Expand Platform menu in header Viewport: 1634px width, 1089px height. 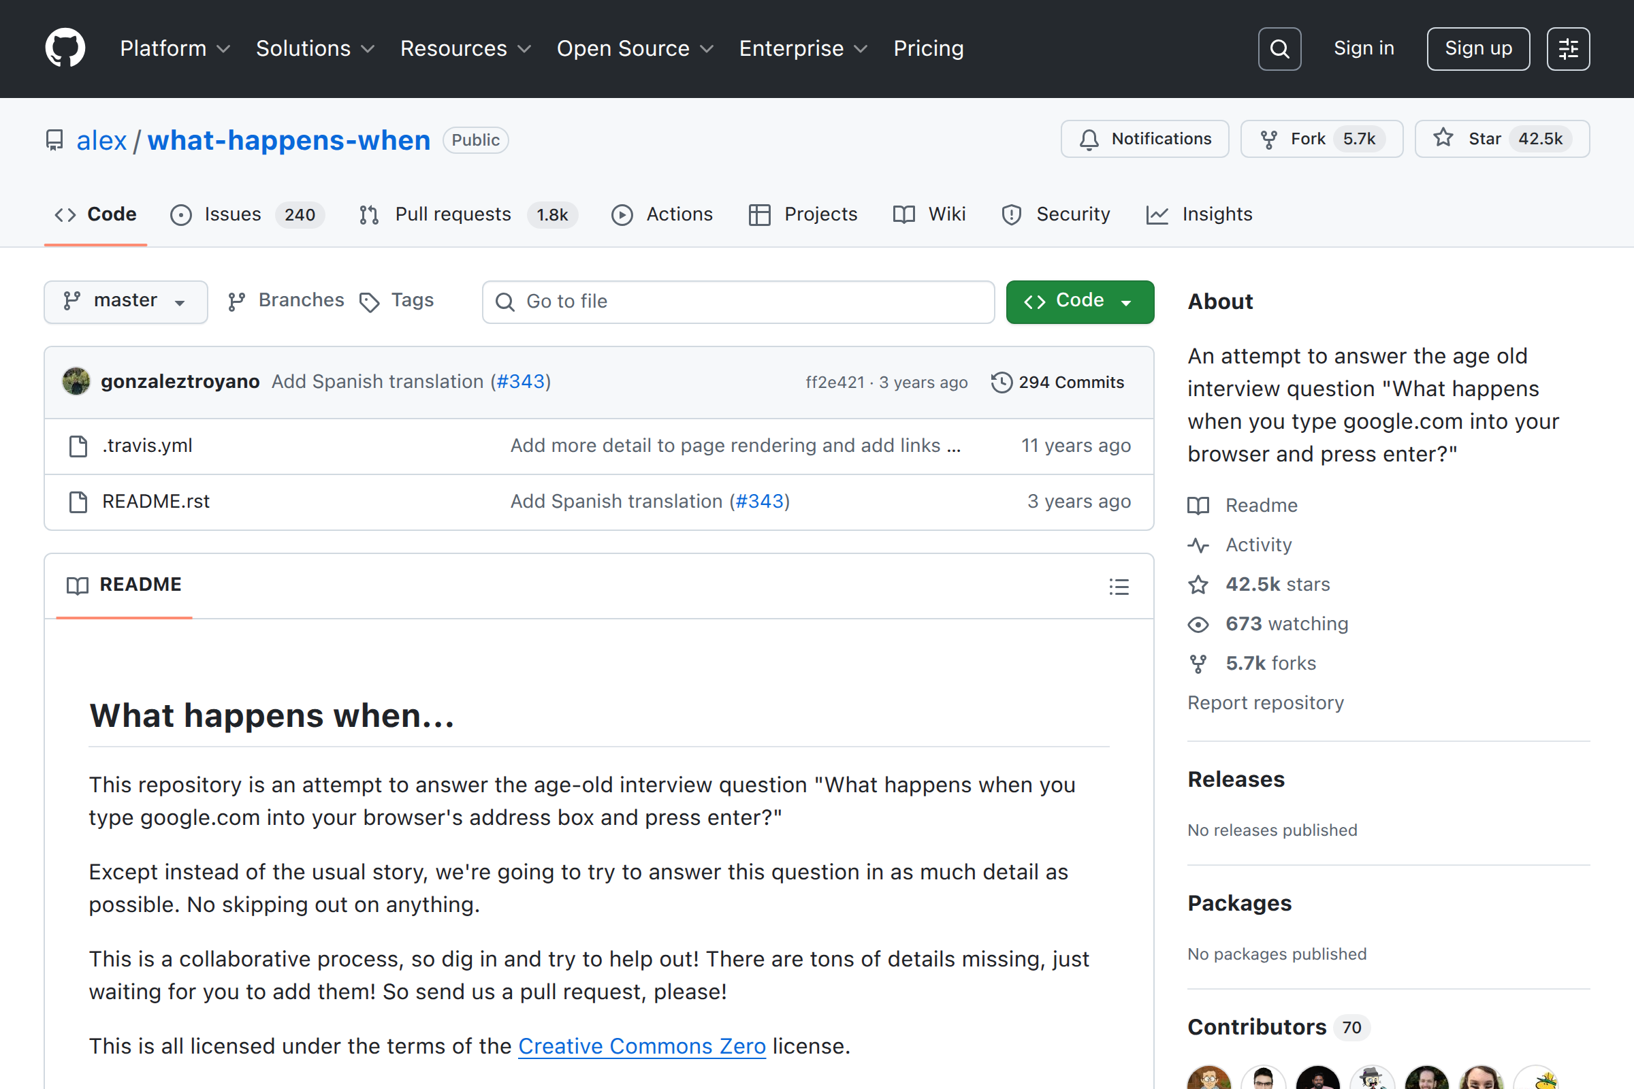(174, 48)
